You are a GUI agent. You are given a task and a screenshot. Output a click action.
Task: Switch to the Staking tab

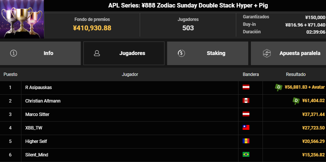[x=207, y=53]
